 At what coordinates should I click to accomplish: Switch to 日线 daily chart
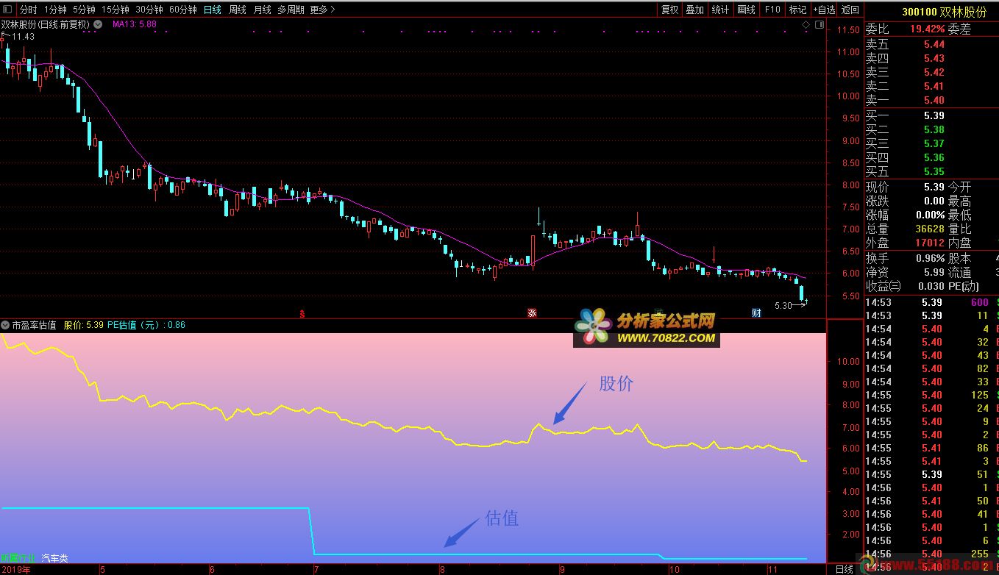point(213,10)
